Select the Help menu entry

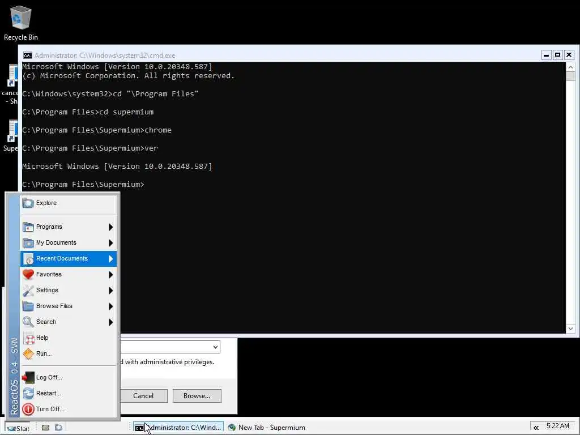(x=69, y=338)
